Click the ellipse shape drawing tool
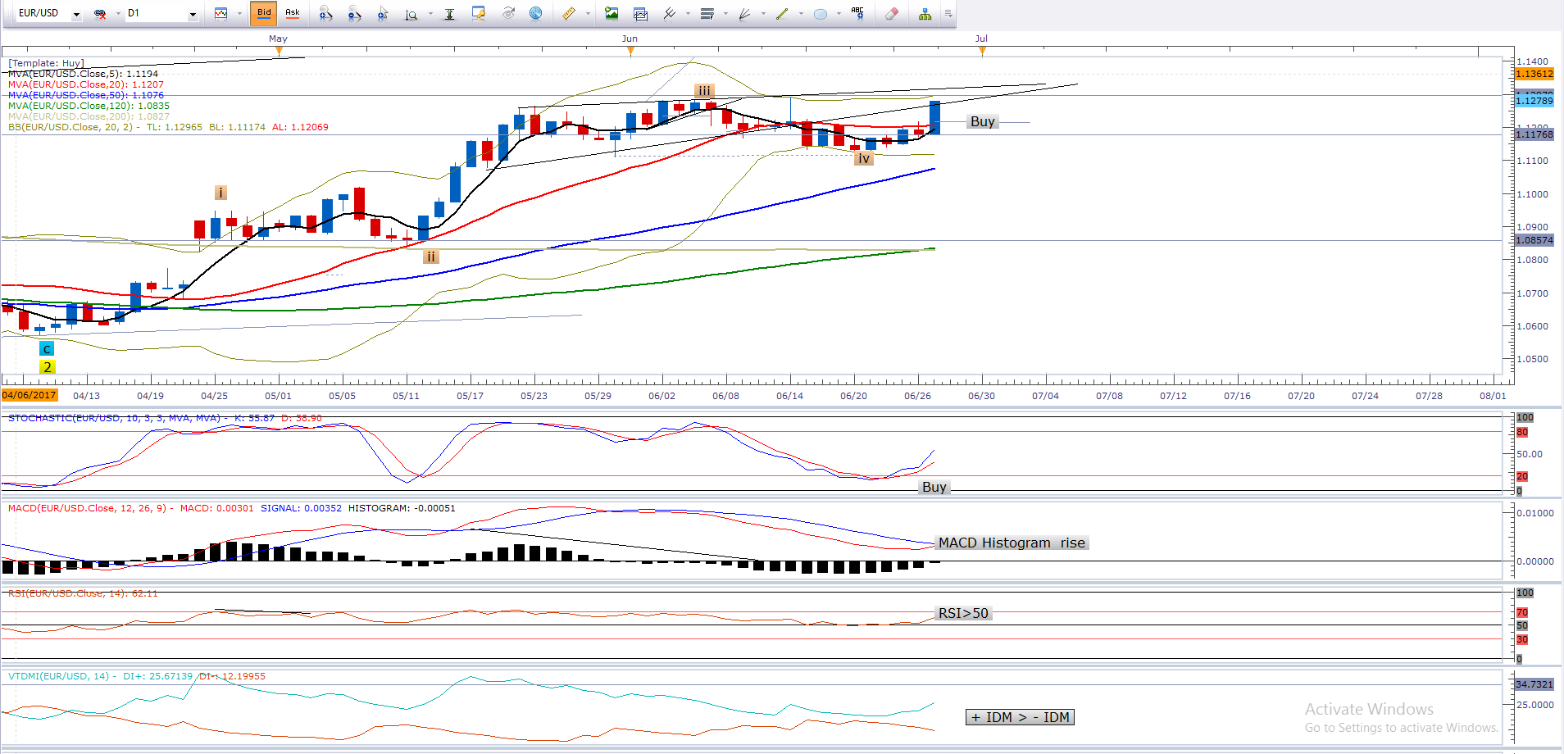The width and height of the screenshot is (1564, 754). [820, 13]
